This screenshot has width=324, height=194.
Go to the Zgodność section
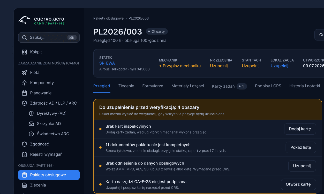point(49,144)
